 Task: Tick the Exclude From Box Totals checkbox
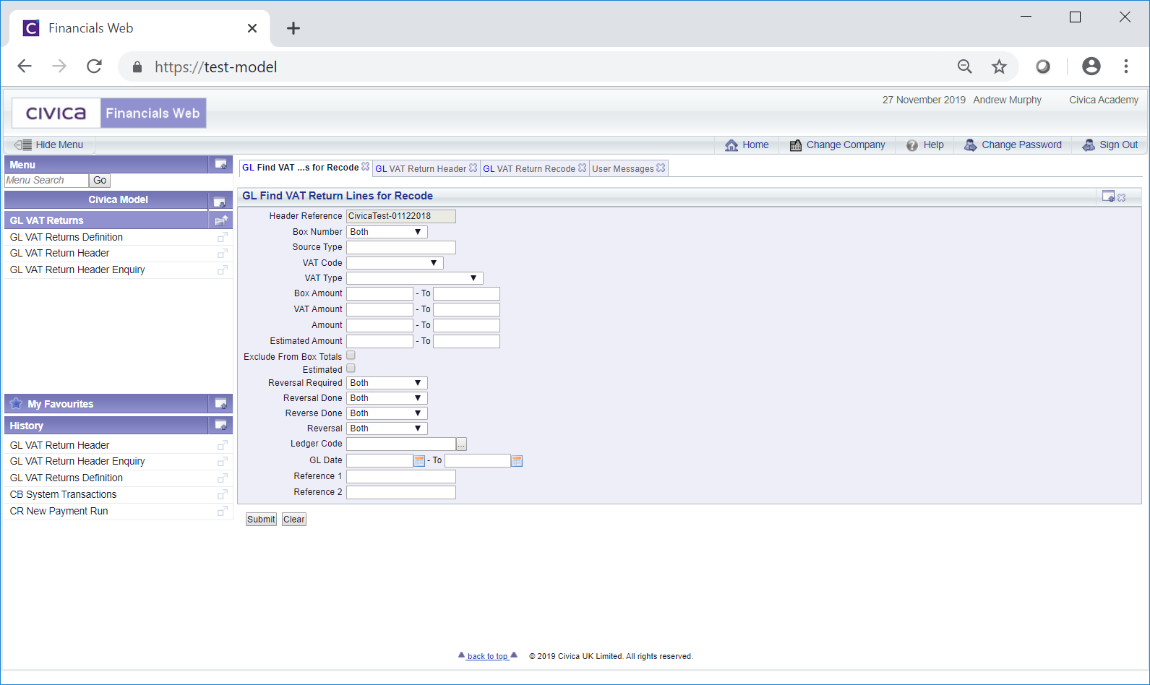click(351, 356)
